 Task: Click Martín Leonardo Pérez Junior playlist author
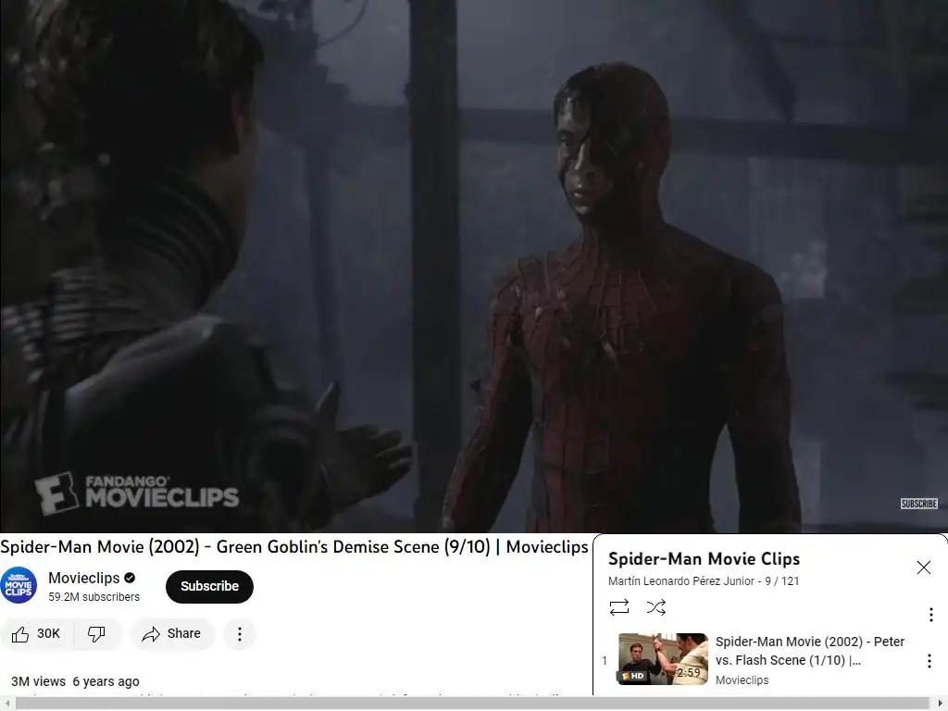681,581
